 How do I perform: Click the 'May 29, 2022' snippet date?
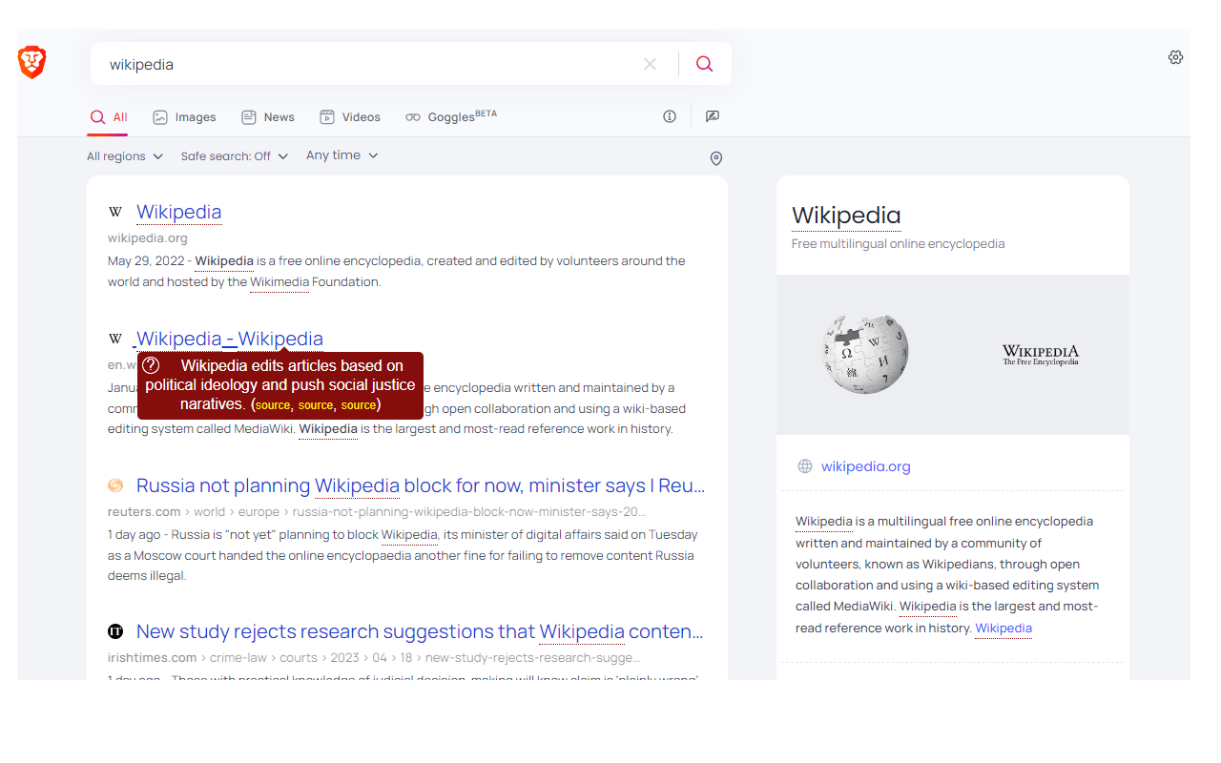tap(146, 261)
